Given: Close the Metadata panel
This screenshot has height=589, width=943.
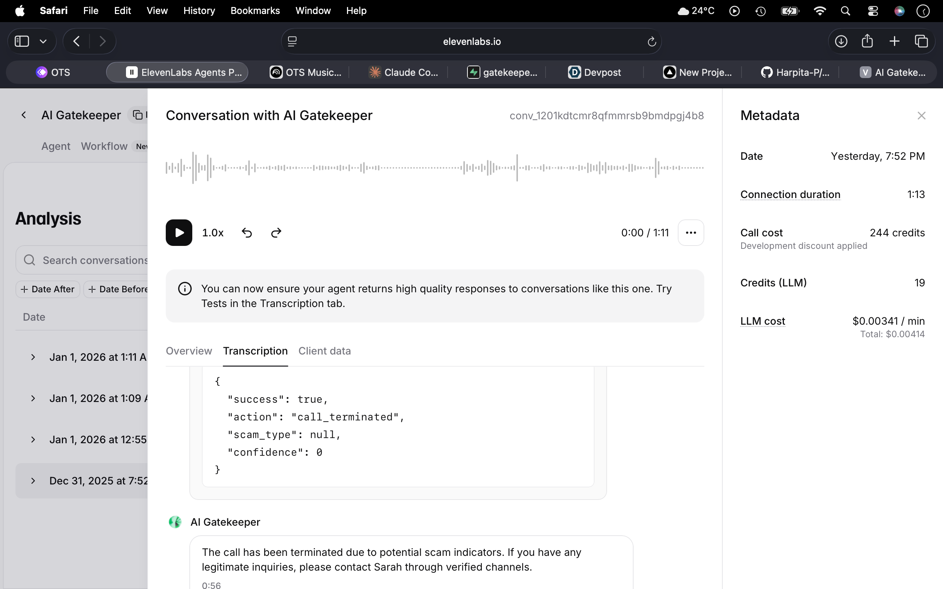Looking at the screenshot, I should 921,116.
